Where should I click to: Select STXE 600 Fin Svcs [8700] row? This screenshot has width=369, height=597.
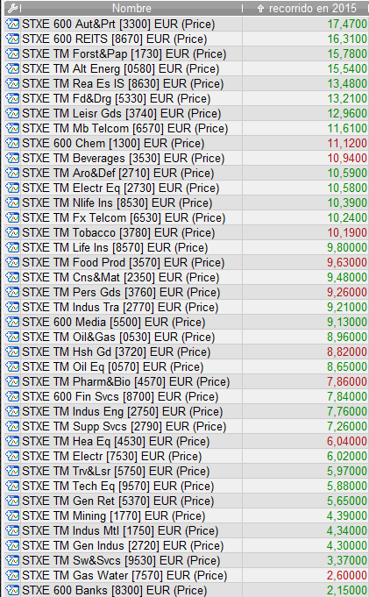point(186,396)
